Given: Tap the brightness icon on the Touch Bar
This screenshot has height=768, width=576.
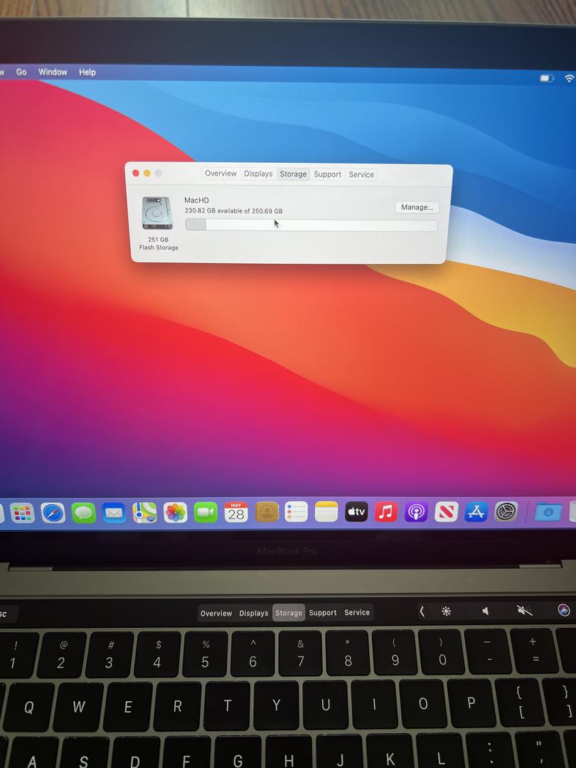Looking at the screenshot, I should coord(446,611).
